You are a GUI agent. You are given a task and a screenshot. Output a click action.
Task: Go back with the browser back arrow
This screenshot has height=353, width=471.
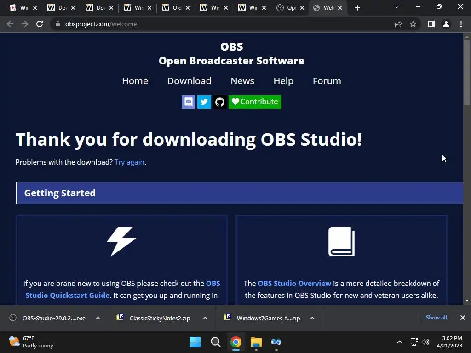[10, 24]
